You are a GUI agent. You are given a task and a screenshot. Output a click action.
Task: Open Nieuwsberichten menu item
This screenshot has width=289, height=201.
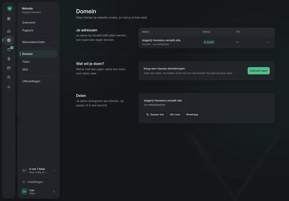coord(38,42)
